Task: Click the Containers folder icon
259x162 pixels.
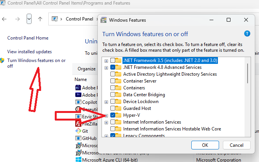Action: (x=118, y=88)
